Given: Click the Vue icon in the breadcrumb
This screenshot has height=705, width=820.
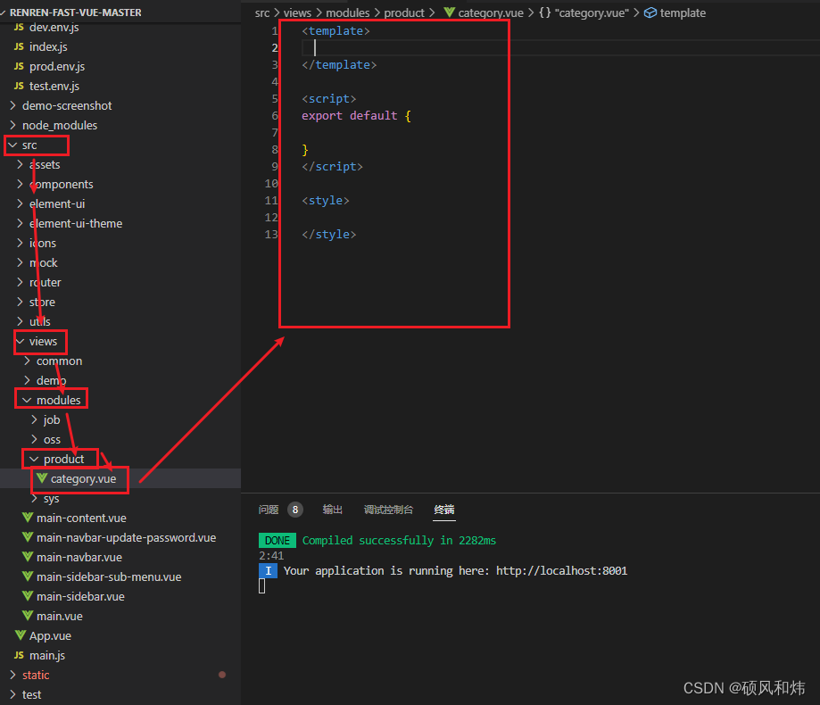Looking at the screenshot, I should (x=449, y=12).
